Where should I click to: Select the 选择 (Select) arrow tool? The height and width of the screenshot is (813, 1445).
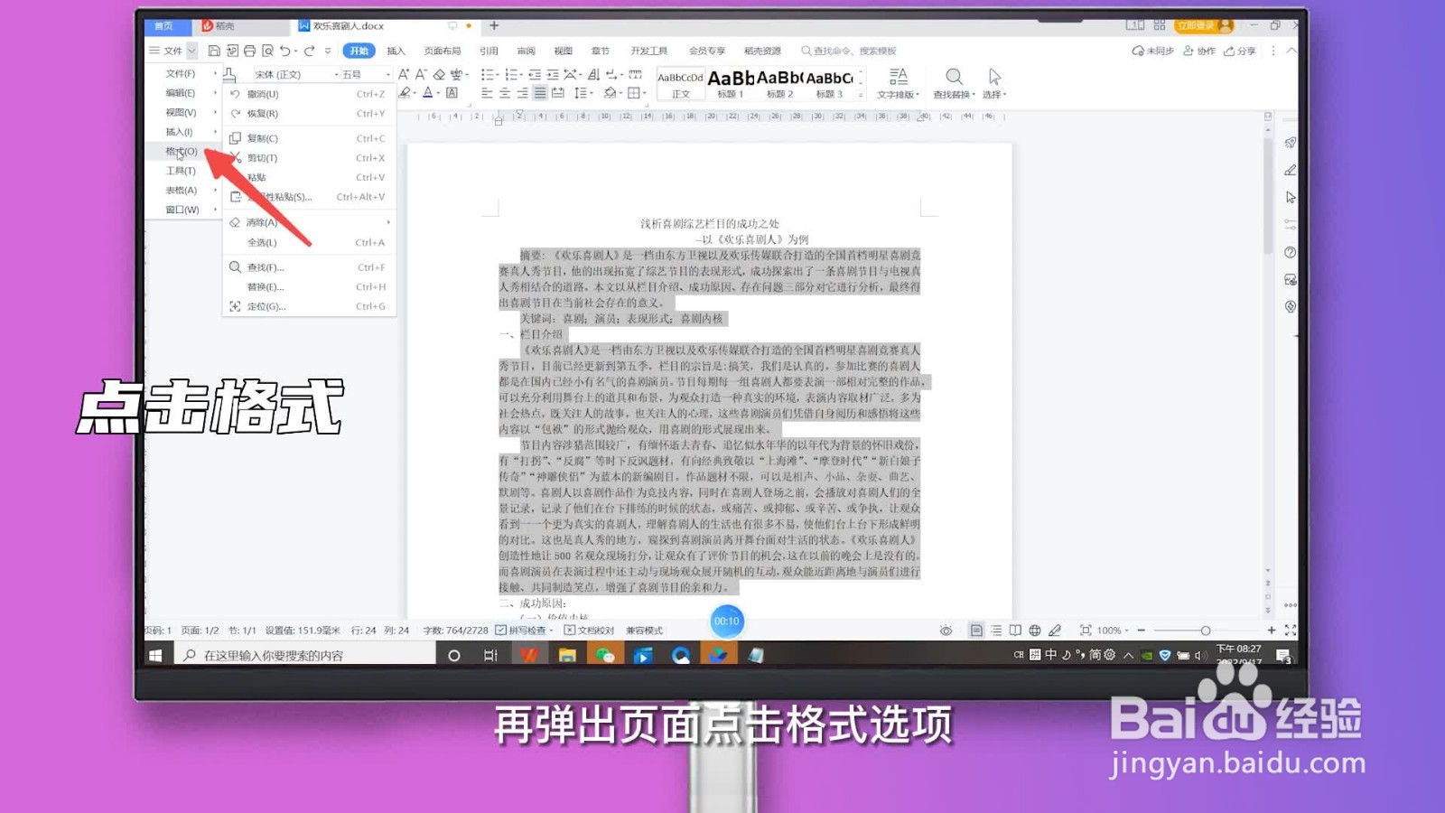pyautogui.click(x=994, y=83)
